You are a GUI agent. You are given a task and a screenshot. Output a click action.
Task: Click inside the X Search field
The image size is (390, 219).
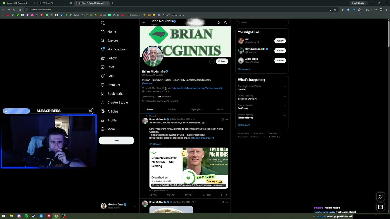(x=262, y=23)
